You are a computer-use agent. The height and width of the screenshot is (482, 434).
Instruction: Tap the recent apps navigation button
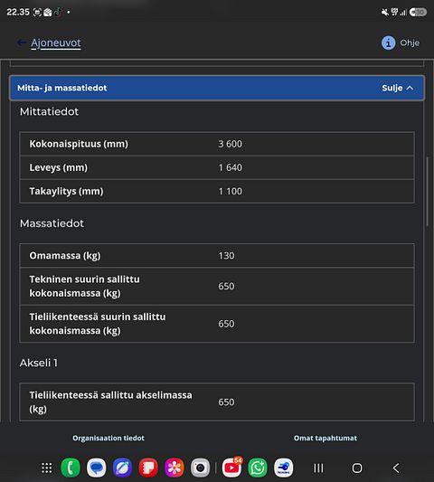(x=318, y=468)
